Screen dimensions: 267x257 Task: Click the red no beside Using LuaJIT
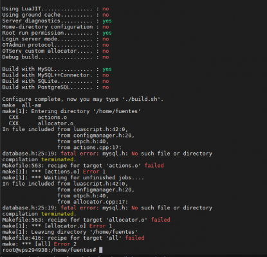[x=106, y=9]
